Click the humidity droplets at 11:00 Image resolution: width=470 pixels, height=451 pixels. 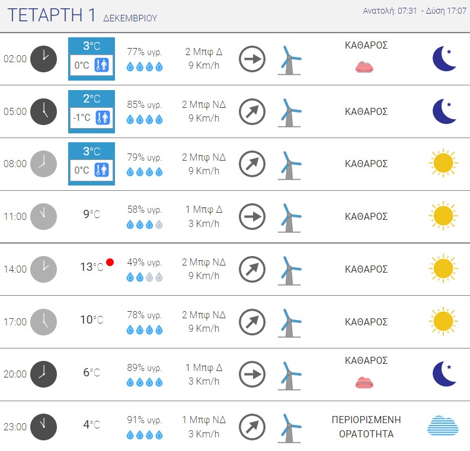pos(145,225)
